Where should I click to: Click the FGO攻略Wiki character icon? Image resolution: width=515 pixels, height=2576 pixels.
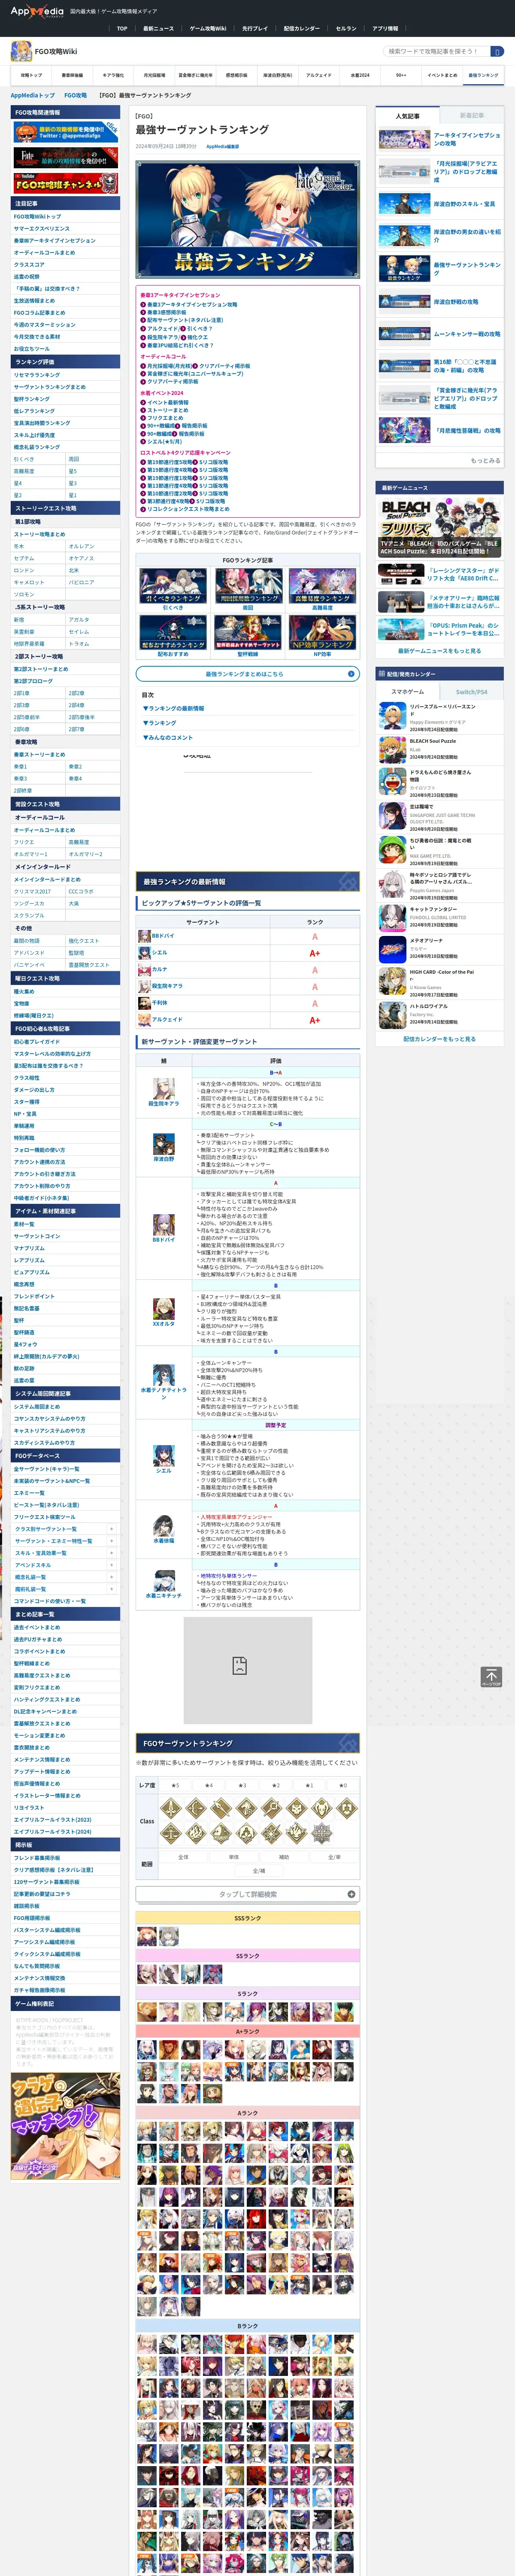21,51
